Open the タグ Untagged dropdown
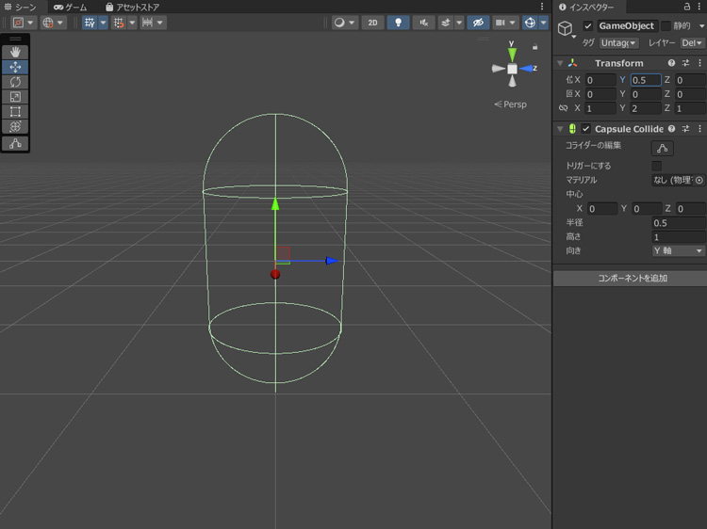The height and width of the screenshot is (529, 707). click(x=618, y=43)
